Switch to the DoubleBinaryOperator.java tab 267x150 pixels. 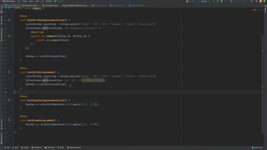pyautogui.click(x=76, y=5)
